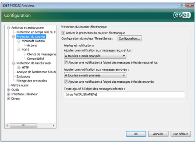This screenshot has height=142, width=195.
Task: Uncheck notification for infected sent messages
Action: point(66,82)
